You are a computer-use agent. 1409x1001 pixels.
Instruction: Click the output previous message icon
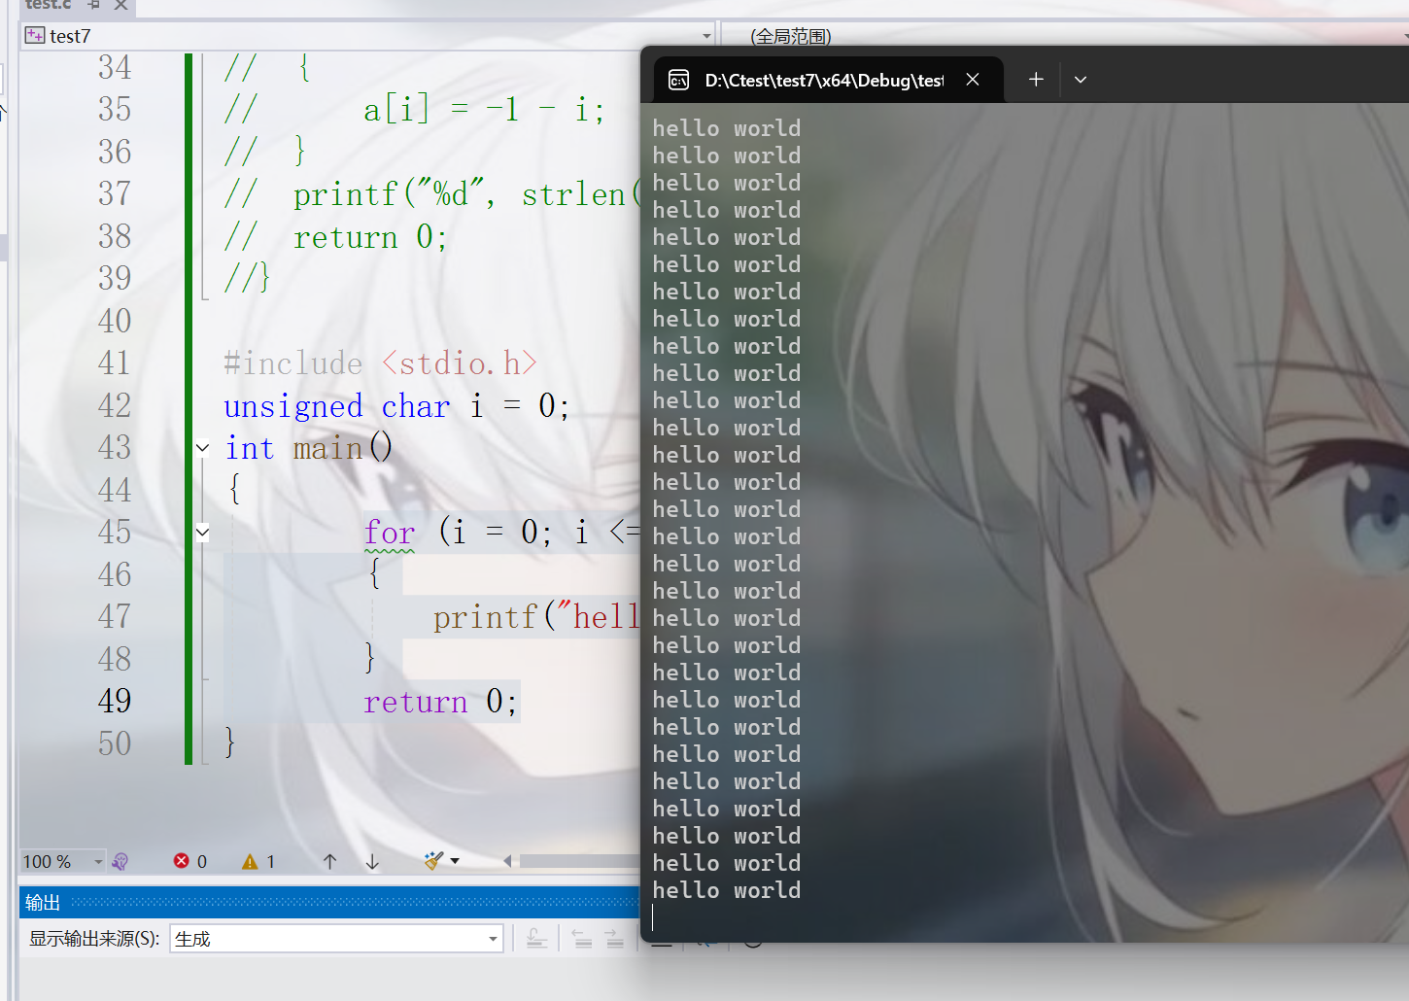[x=582, y=939]
